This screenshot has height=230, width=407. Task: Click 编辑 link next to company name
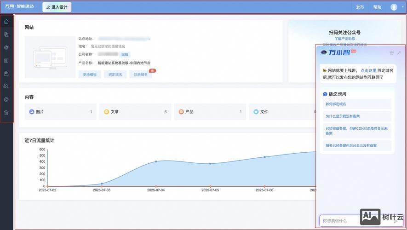click(125, 54)
